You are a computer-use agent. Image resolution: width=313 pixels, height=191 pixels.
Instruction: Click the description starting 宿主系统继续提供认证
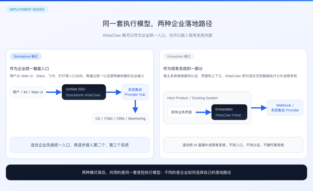[230, 76]
